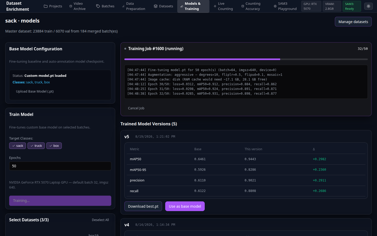Use v5 as base model

tap(185, 206)
